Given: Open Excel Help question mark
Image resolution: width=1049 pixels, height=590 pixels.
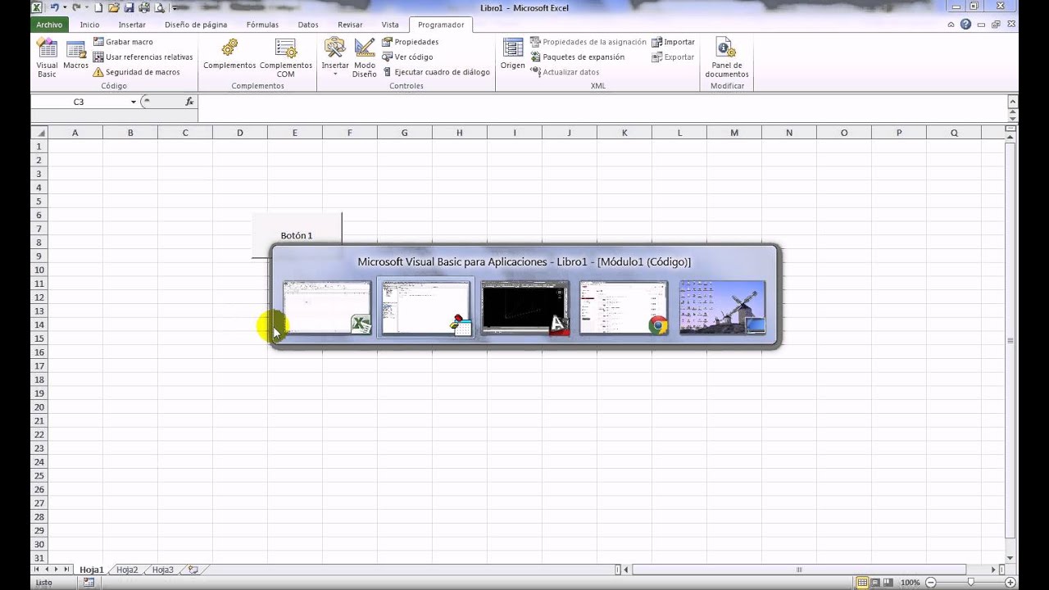Looking at the screenshot, I should 965,25.
